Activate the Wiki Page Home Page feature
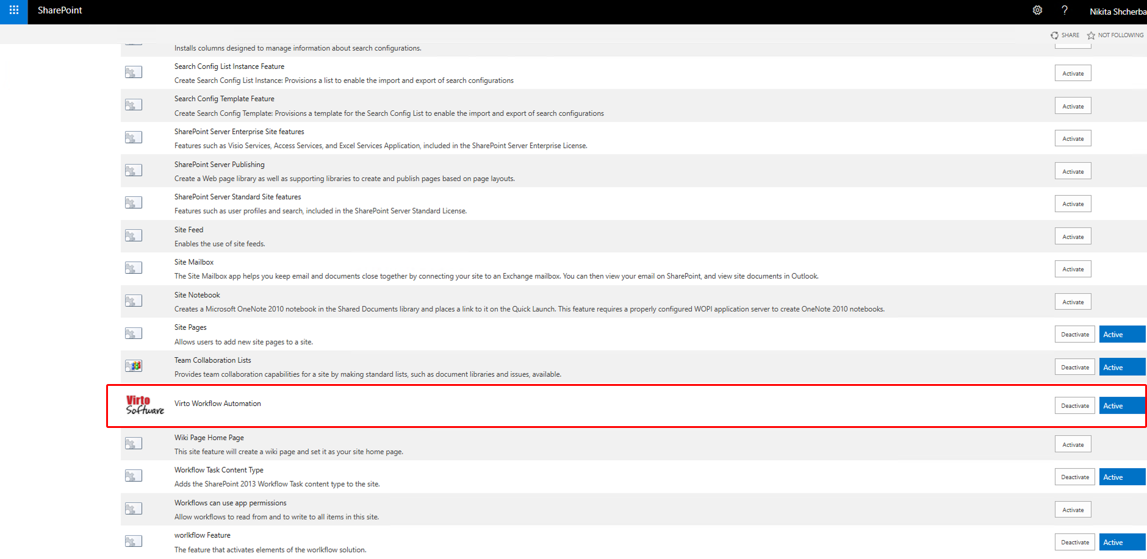The height and width of the screenshot is (559, 1147). tap(1073, 444)
